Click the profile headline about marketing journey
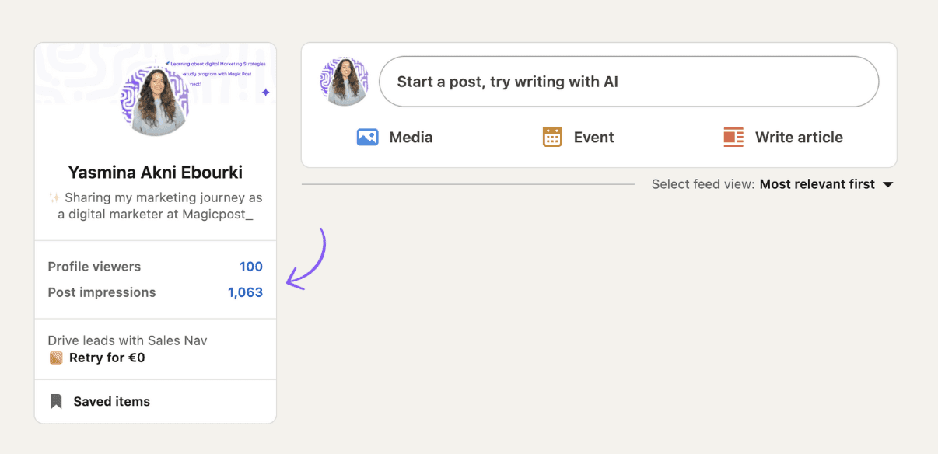Screen dimensions: 938x454 click(156, 205)
